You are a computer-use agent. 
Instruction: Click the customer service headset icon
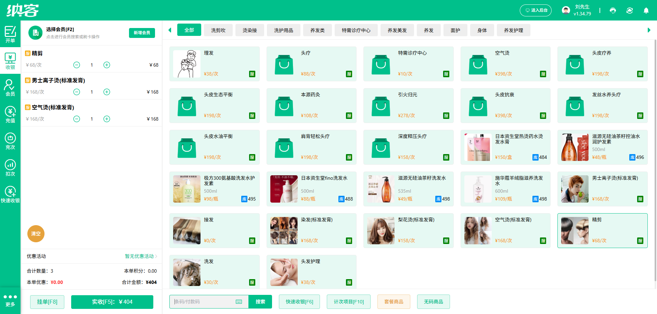point(613,11)
